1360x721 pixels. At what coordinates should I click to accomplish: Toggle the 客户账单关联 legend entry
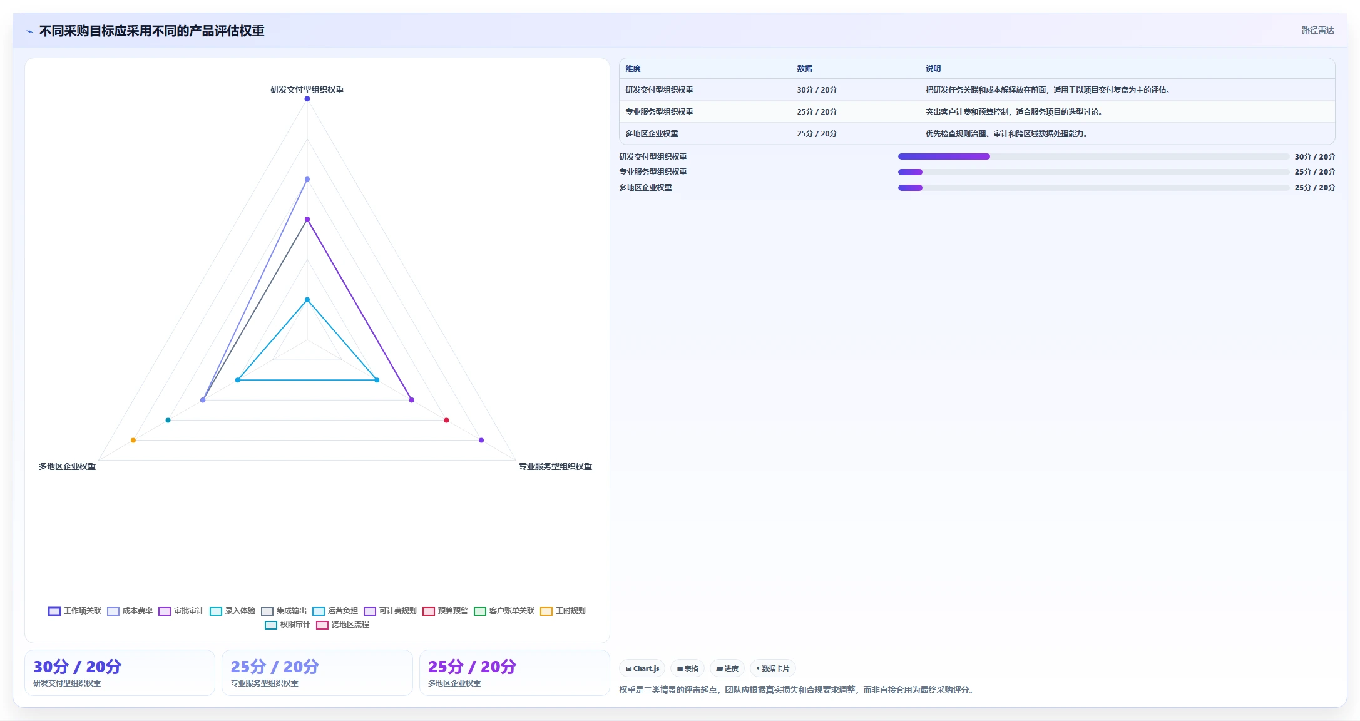[x=504, y=611]
